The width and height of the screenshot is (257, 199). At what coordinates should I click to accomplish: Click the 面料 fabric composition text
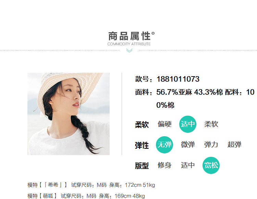[195, 98]
